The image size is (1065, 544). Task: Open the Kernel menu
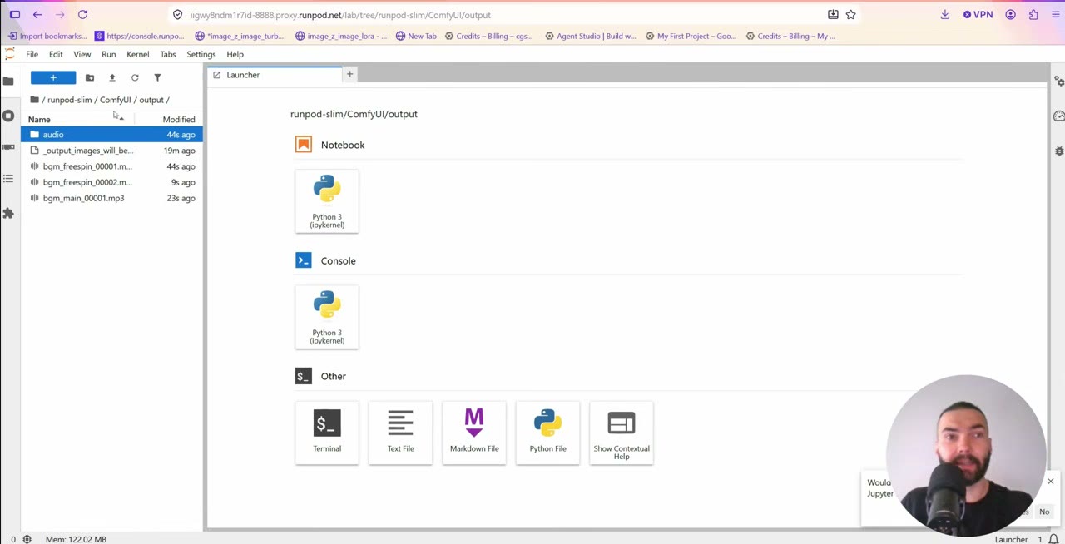tap(138, 54)
